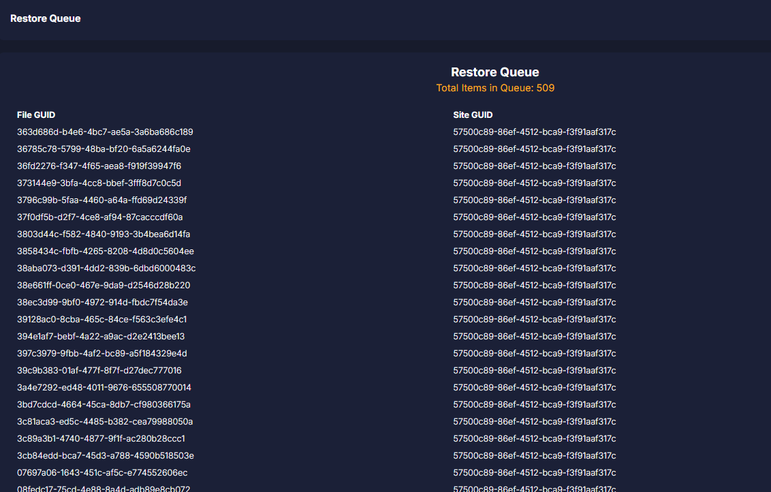This screenshot has height=492, width=771.
Task: Click the Site GUID column header
Action: pos(473,115)
